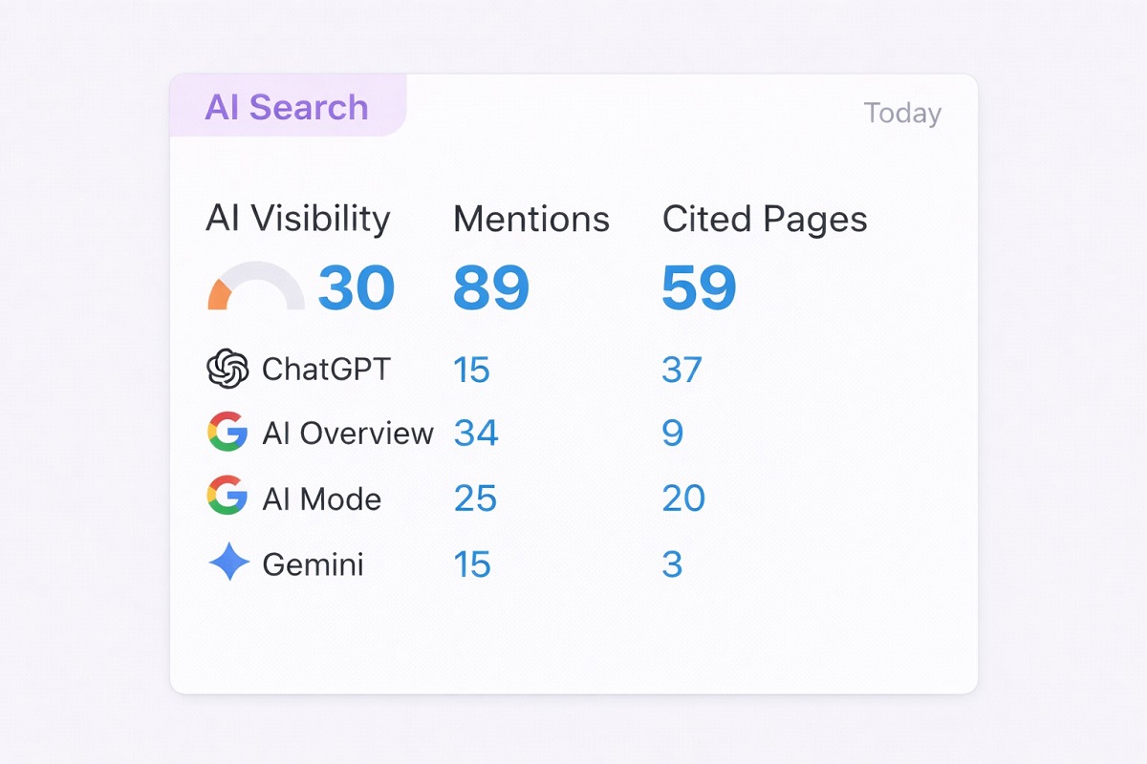Open AI Overview mentions value 34
1147x764 pixels.
pos(476,434)
